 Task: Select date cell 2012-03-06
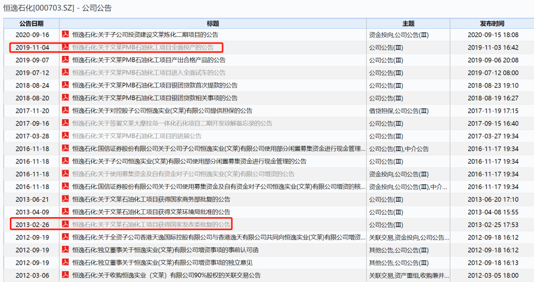32,275
